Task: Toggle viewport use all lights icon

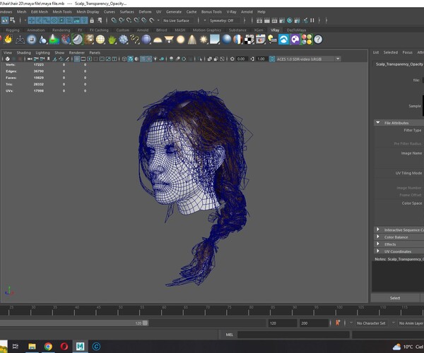Action: (x=155, y=59)
